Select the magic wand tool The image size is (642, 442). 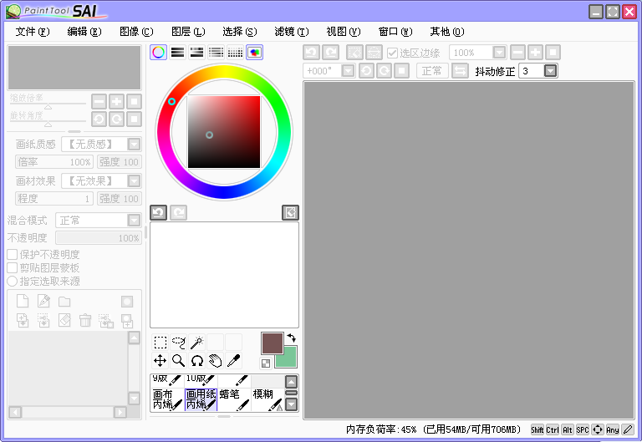point(197,342)
